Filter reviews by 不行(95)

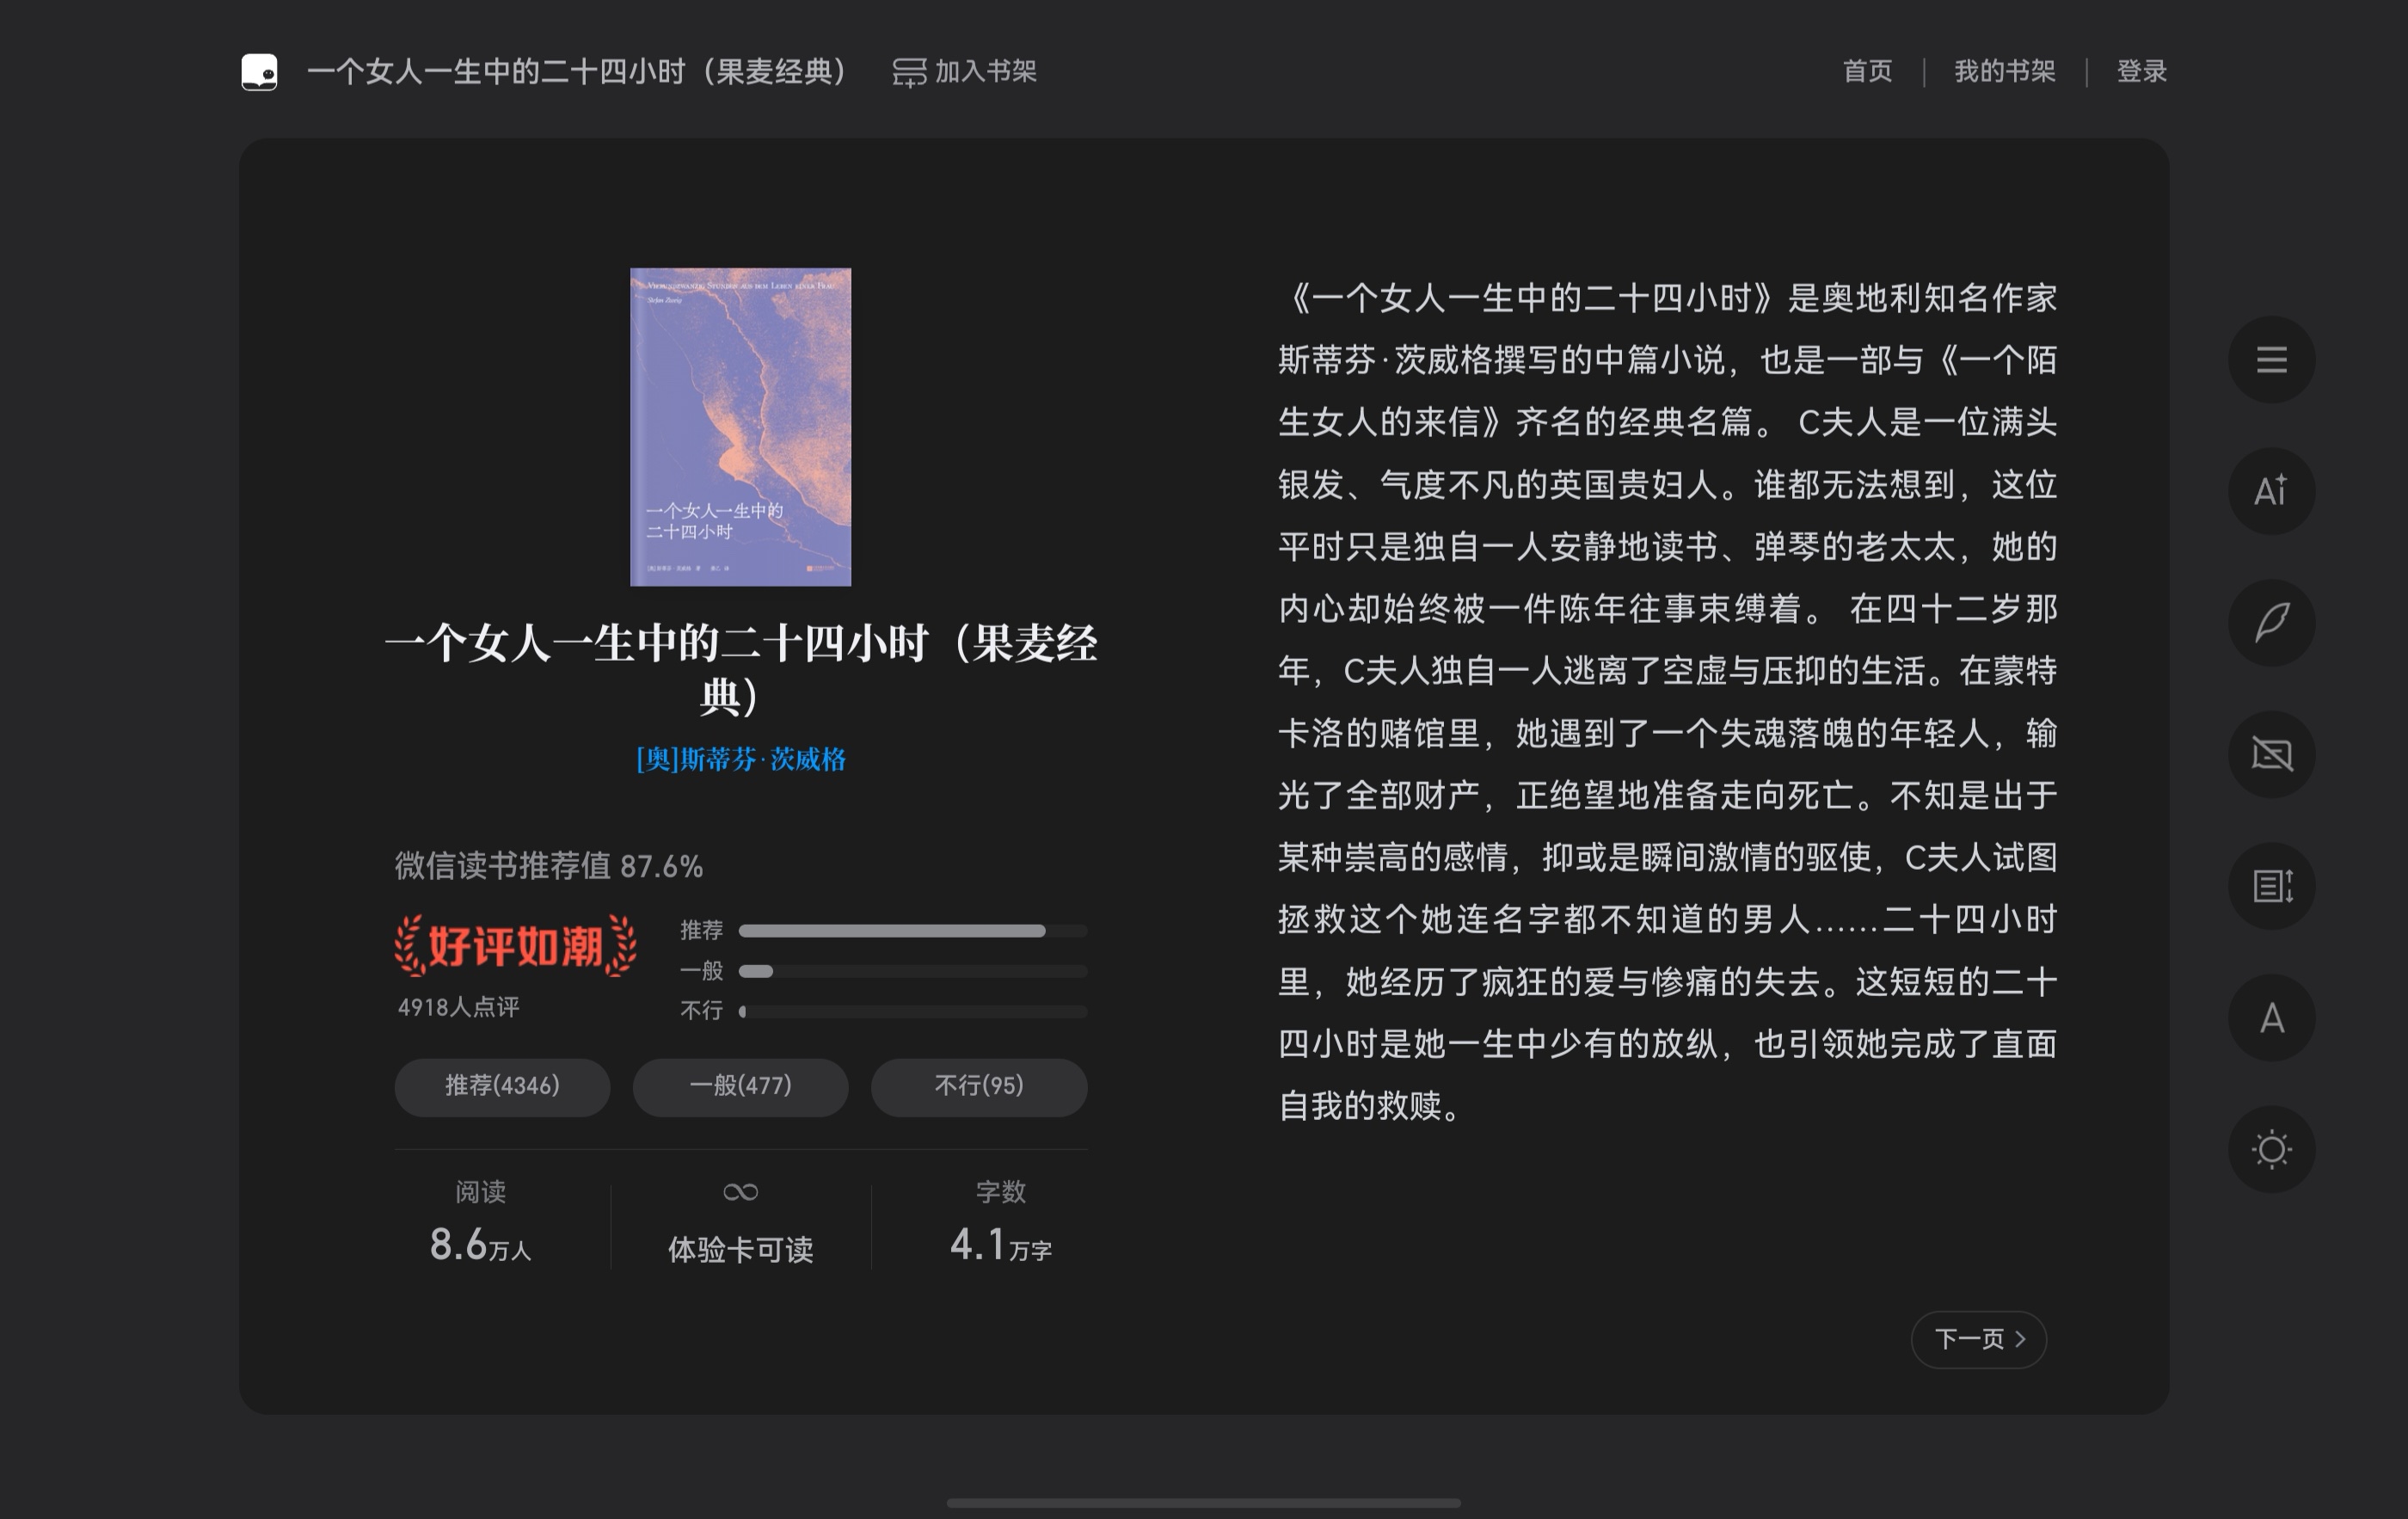coord(979,1087)
